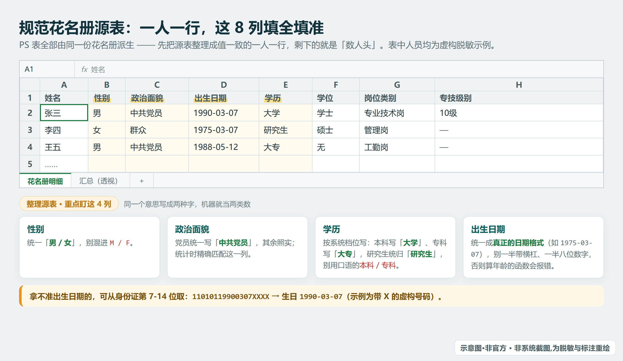Click the 专业技术岗 cell
This screenshot has width=623, height=361.
(x=397, y=113)
